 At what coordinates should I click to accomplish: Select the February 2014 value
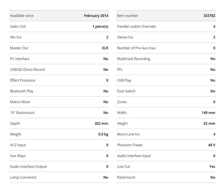[96, 16]
